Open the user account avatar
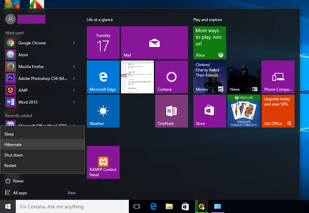The width and height of the screenshot is (309, 213). point(11,19)
